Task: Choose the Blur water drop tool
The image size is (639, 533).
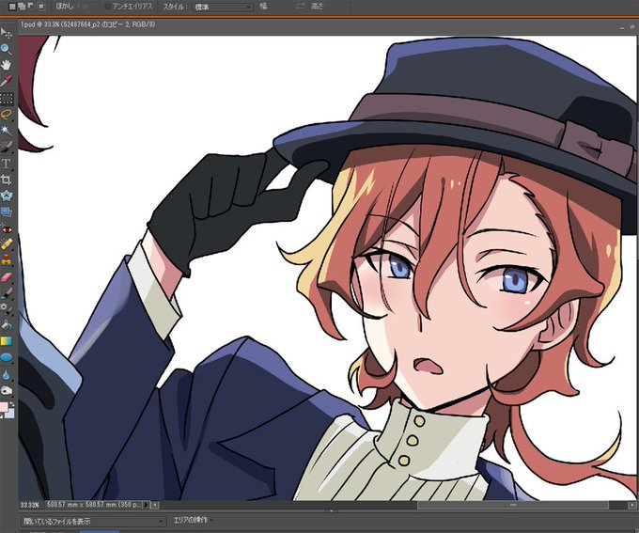Action: [x=7, y=374]
